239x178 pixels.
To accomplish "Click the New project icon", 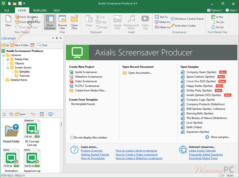I will [x=8, y=19].
